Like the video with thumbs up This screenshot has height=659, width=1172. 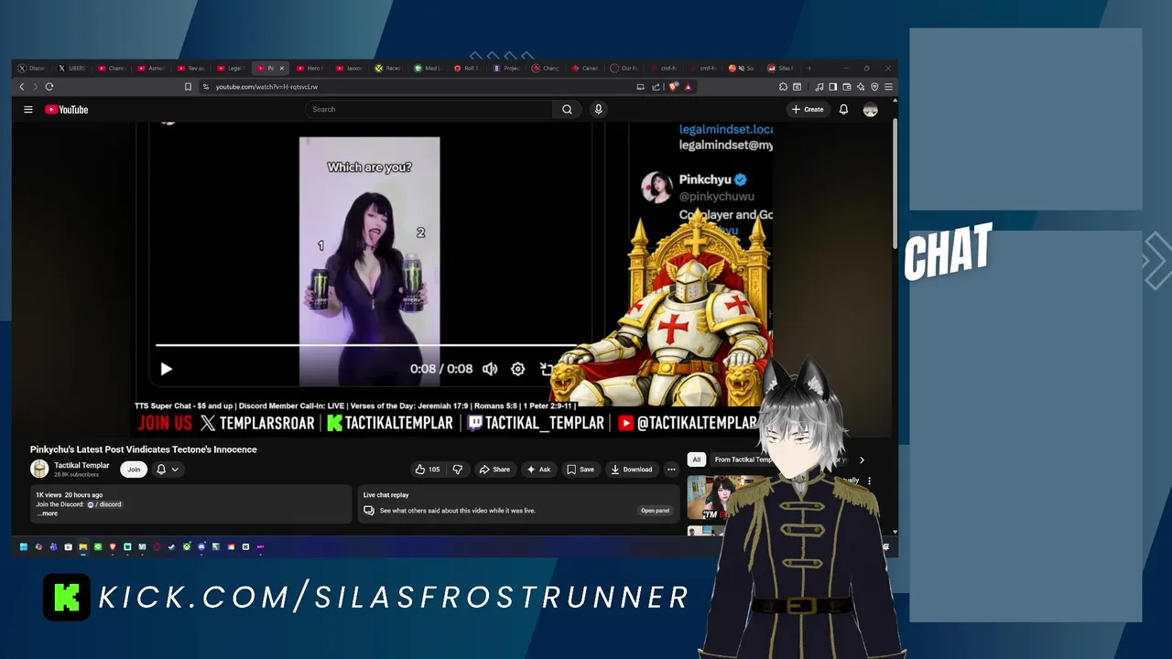pyautogui.click(x=427, y=470)
